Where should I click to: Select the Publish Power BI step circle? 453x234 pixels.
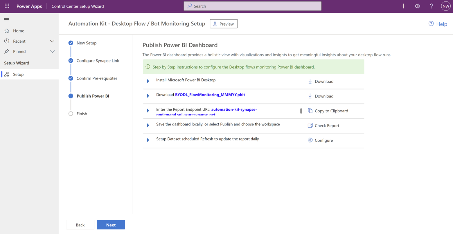tap(71, 96)
